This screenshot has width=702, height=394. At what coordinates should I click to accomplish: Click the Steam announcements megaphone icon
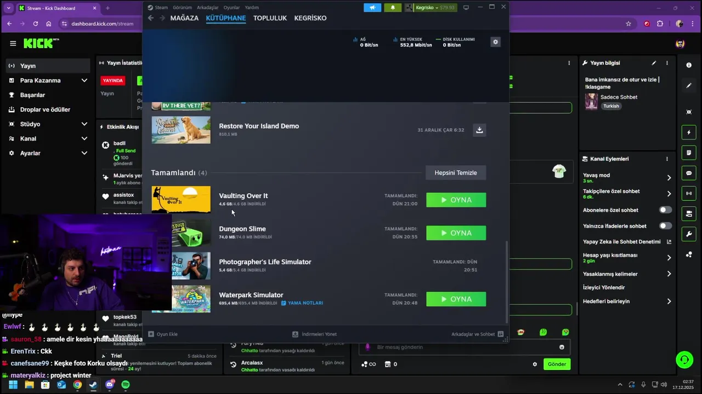[x=372, y=8]
